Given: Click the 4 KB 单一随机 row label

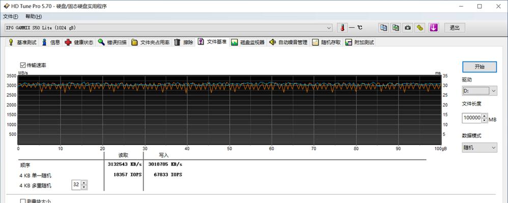Looking at the screenshot, I should pos(35,176).
